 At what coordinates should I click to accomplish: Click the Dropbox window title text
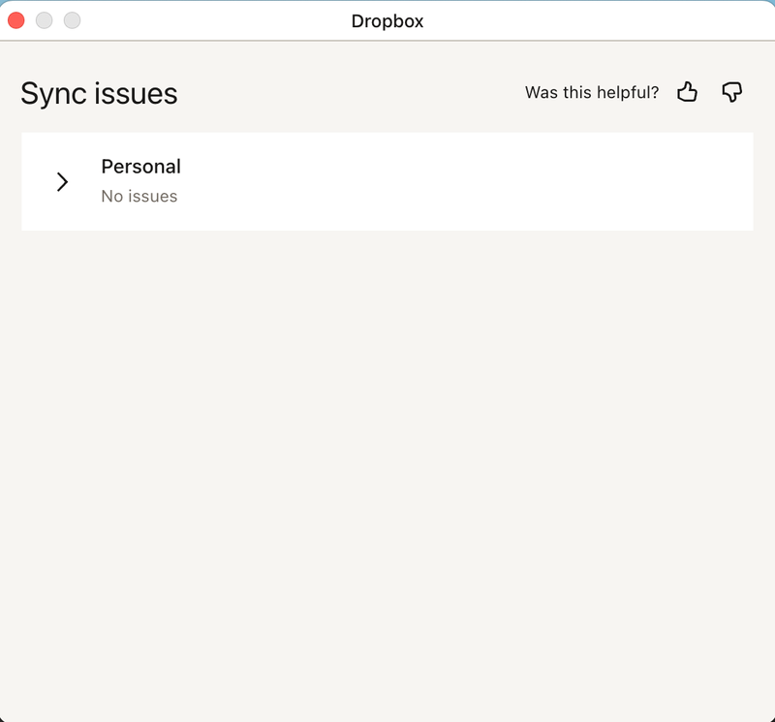tap(387, 20)
